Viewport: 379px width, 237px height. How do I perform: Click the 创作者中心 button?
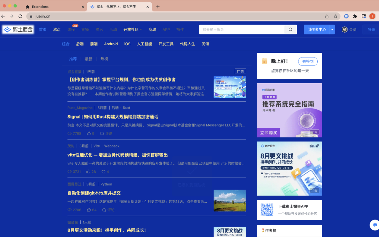pyautogui.click(x=317, y=30)
